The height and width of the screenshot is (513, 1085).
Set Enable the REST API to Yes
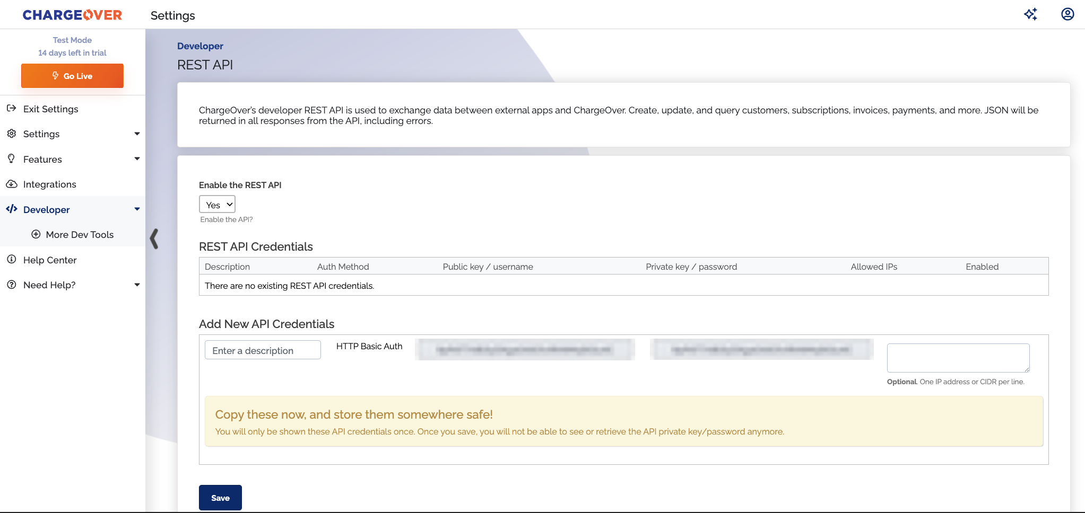click(x=217, y=204)
